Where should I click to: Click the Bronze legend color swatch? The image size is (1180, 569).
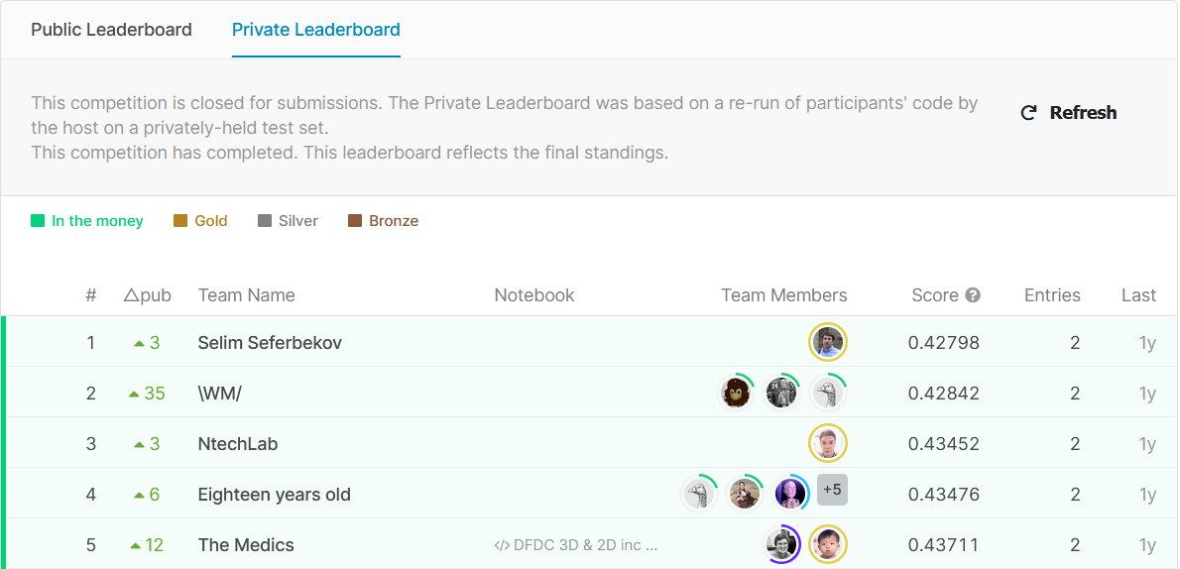pos(355,221)
